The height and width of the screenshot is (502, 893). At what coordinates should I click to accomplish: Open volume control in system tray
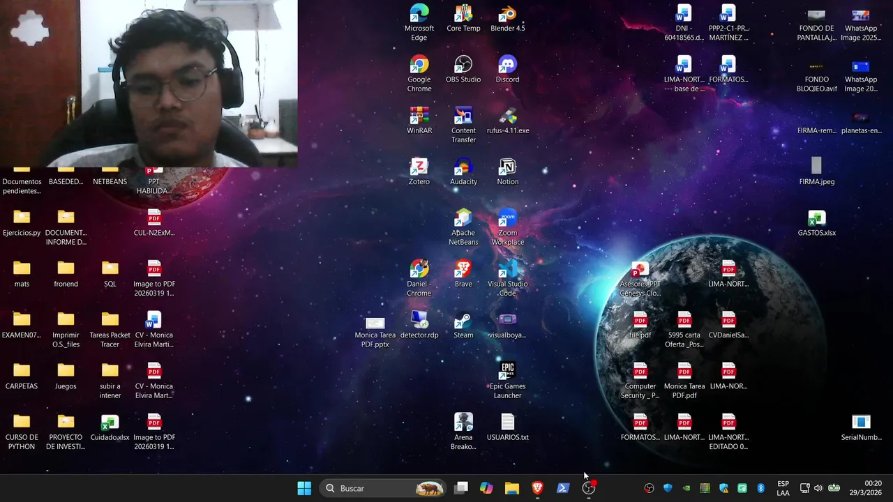818,488
